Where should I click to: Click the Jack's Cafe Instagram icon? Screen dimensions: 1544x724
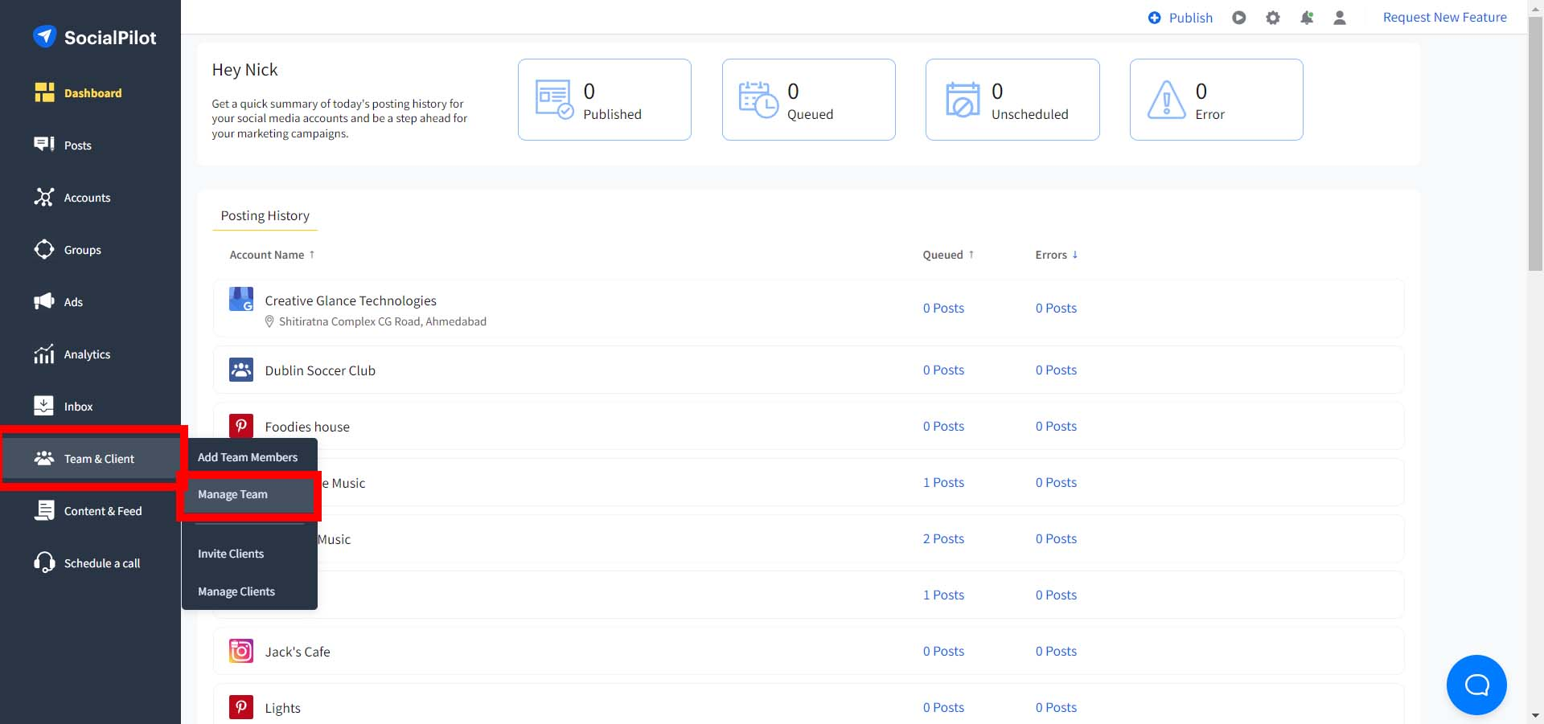(x=241, y=651)
